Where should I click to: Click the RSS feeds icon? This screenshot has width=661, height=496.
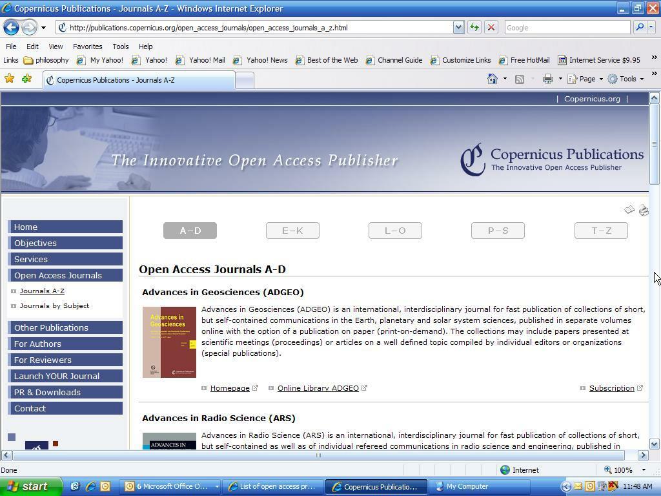(x=520, y=79)
